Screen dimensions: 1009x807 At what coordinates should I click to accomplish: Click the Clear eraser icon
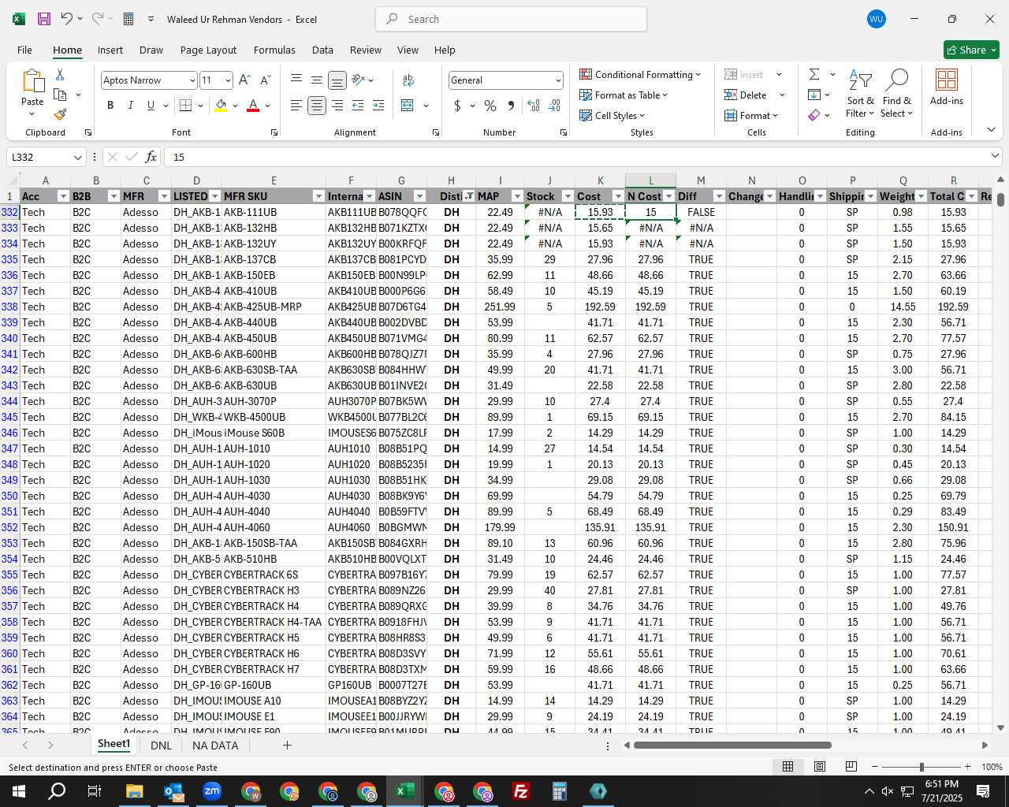tap(814, 115)
